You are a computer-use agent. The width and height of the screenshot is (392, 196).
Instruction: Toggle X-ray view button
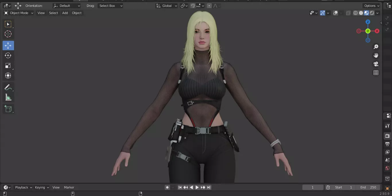click(348, 13)
